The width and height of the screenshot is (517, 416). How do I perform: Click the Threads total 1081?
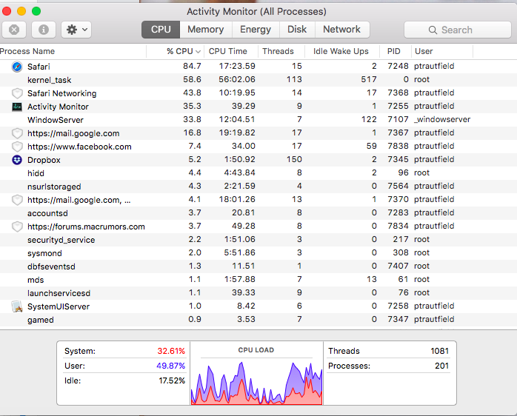pos(439,351)
